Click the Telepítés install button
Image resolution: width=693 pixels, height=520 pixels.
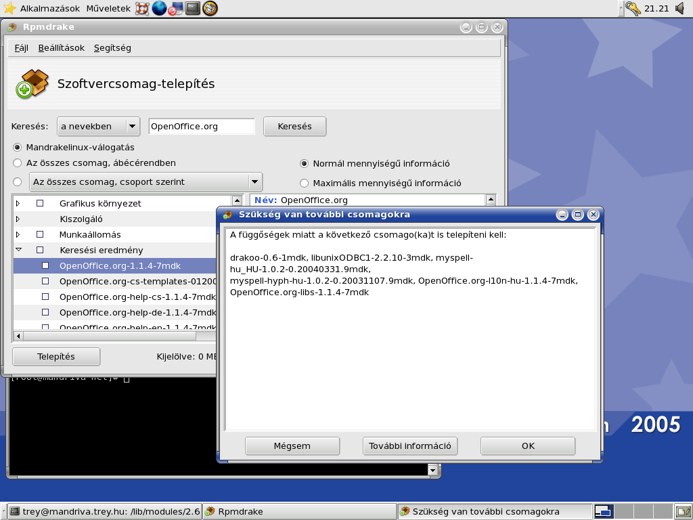56,356
